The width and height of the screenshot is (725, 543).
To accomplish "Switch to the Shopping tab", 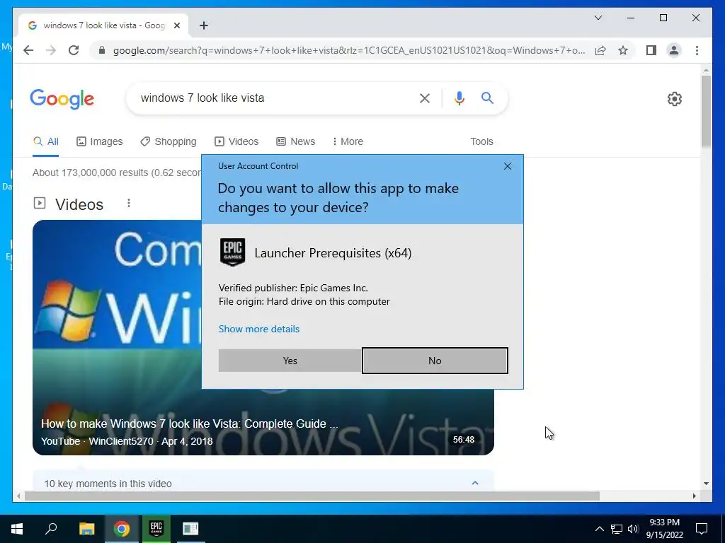I will pyautogui.click(x=169, y=141).
